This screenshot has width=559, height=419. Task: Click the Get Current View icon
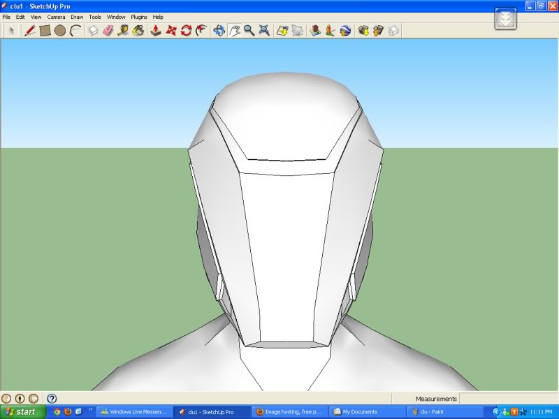point(282,31)
